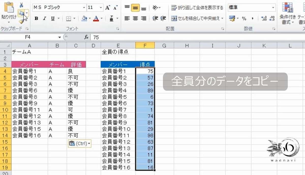305x175 pixels.
Task: Click the Increase Indent icon
Action: click(x=163, y=18)
